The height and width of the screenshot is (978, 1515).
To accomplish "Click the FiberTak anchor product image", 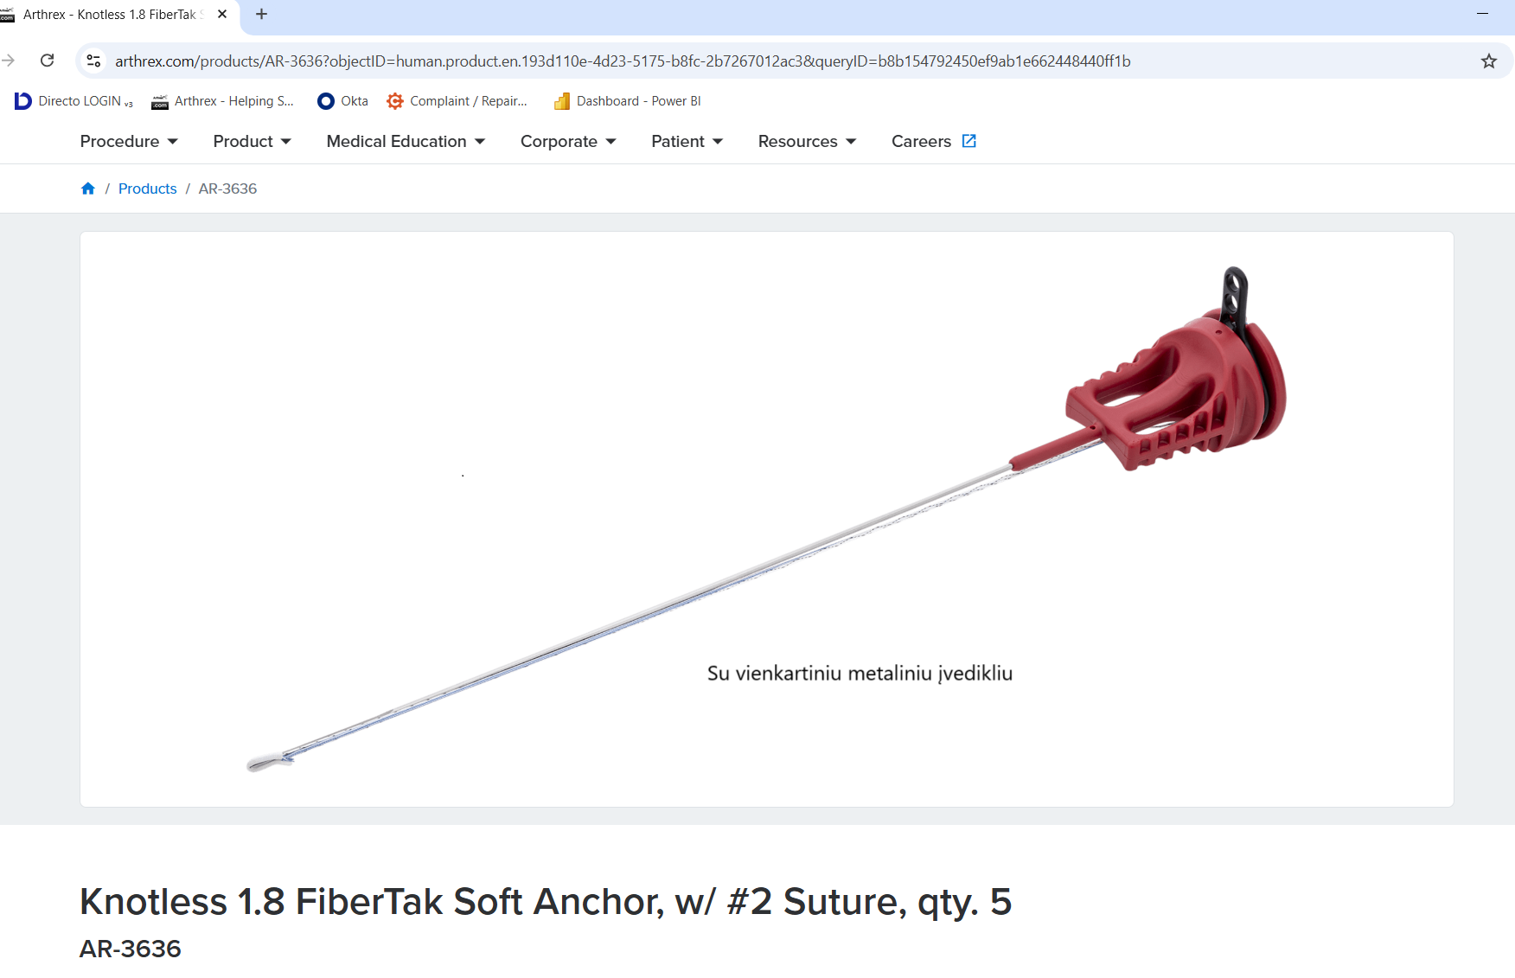I will point(767,519).
